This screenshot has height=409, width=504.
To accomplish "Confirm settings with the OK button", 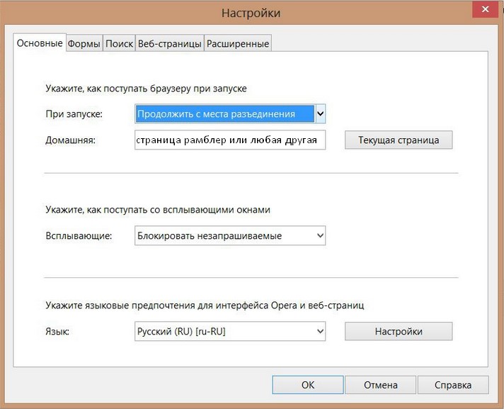I will click(x=308, y=385).
